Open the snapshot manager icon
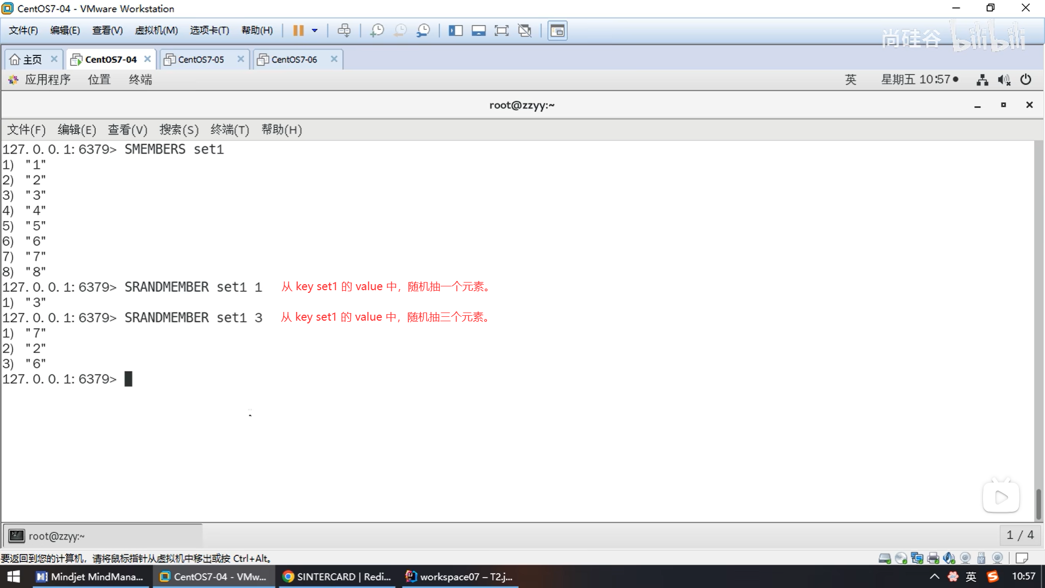This screenshot has height=588, width=1045. [x=423, y=30]
